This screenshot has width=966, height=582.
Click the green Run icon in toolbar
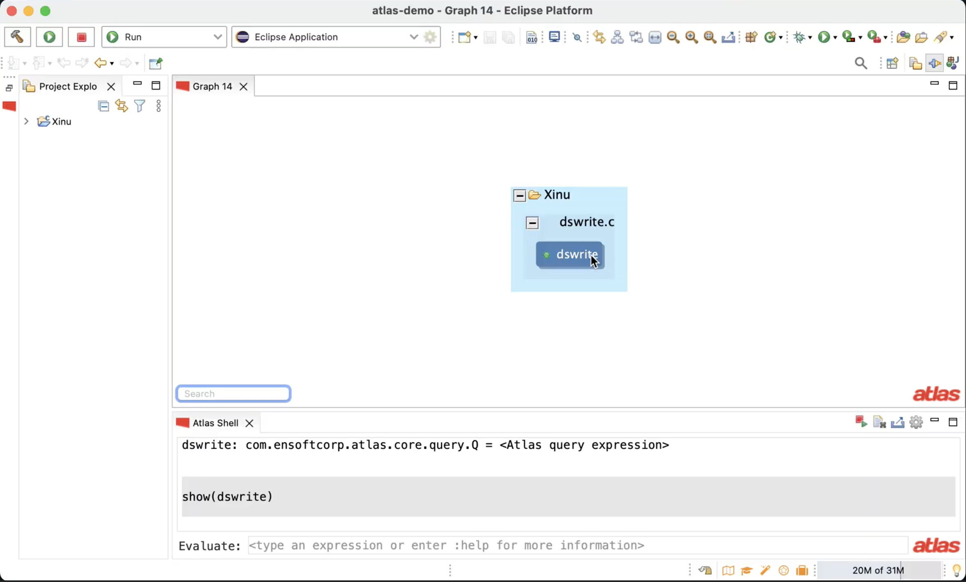pos(824,37)
